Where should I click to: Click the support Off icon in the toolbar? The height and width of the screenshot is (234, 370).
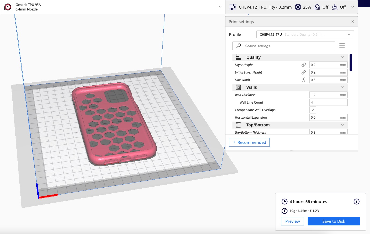(317, 7)
